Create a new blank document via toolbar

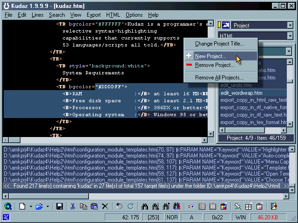[x=22, y=206]
